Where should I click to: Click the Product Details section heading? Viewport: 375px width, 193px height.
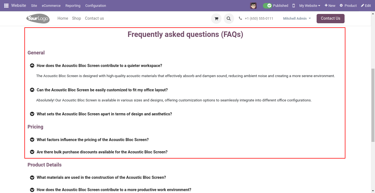pos(44,165)
